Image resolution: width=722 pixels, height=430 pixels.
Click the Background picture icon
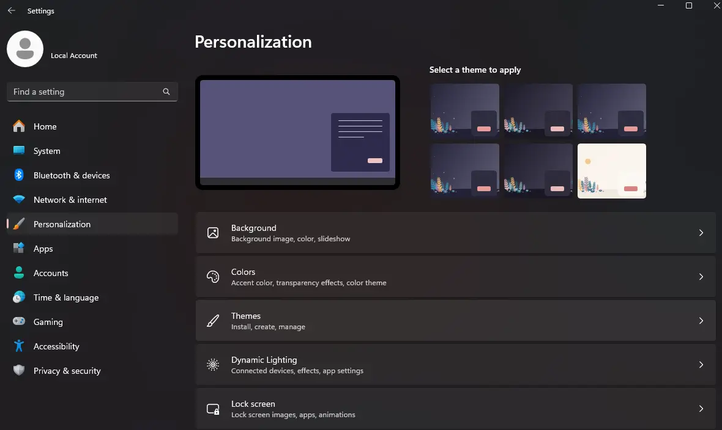pos(213,233)
